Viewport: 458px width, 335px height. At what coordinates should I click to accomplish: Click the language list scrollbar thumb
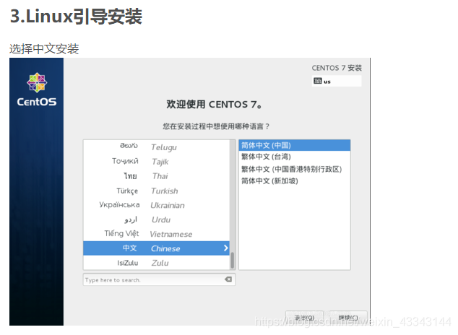(x=232, y=261)
